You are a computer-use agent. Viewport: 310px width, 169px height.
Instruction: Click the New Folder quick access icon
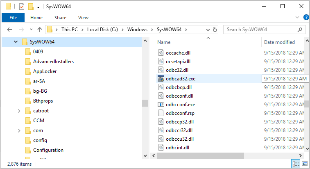[x=31, y=7]
